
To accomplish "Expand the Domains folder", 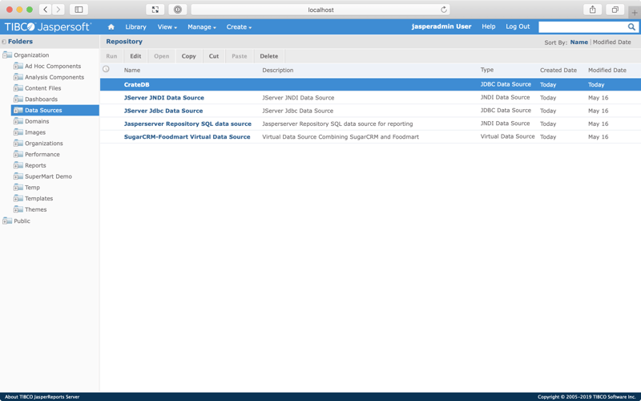I will click(x=18, y=121).
